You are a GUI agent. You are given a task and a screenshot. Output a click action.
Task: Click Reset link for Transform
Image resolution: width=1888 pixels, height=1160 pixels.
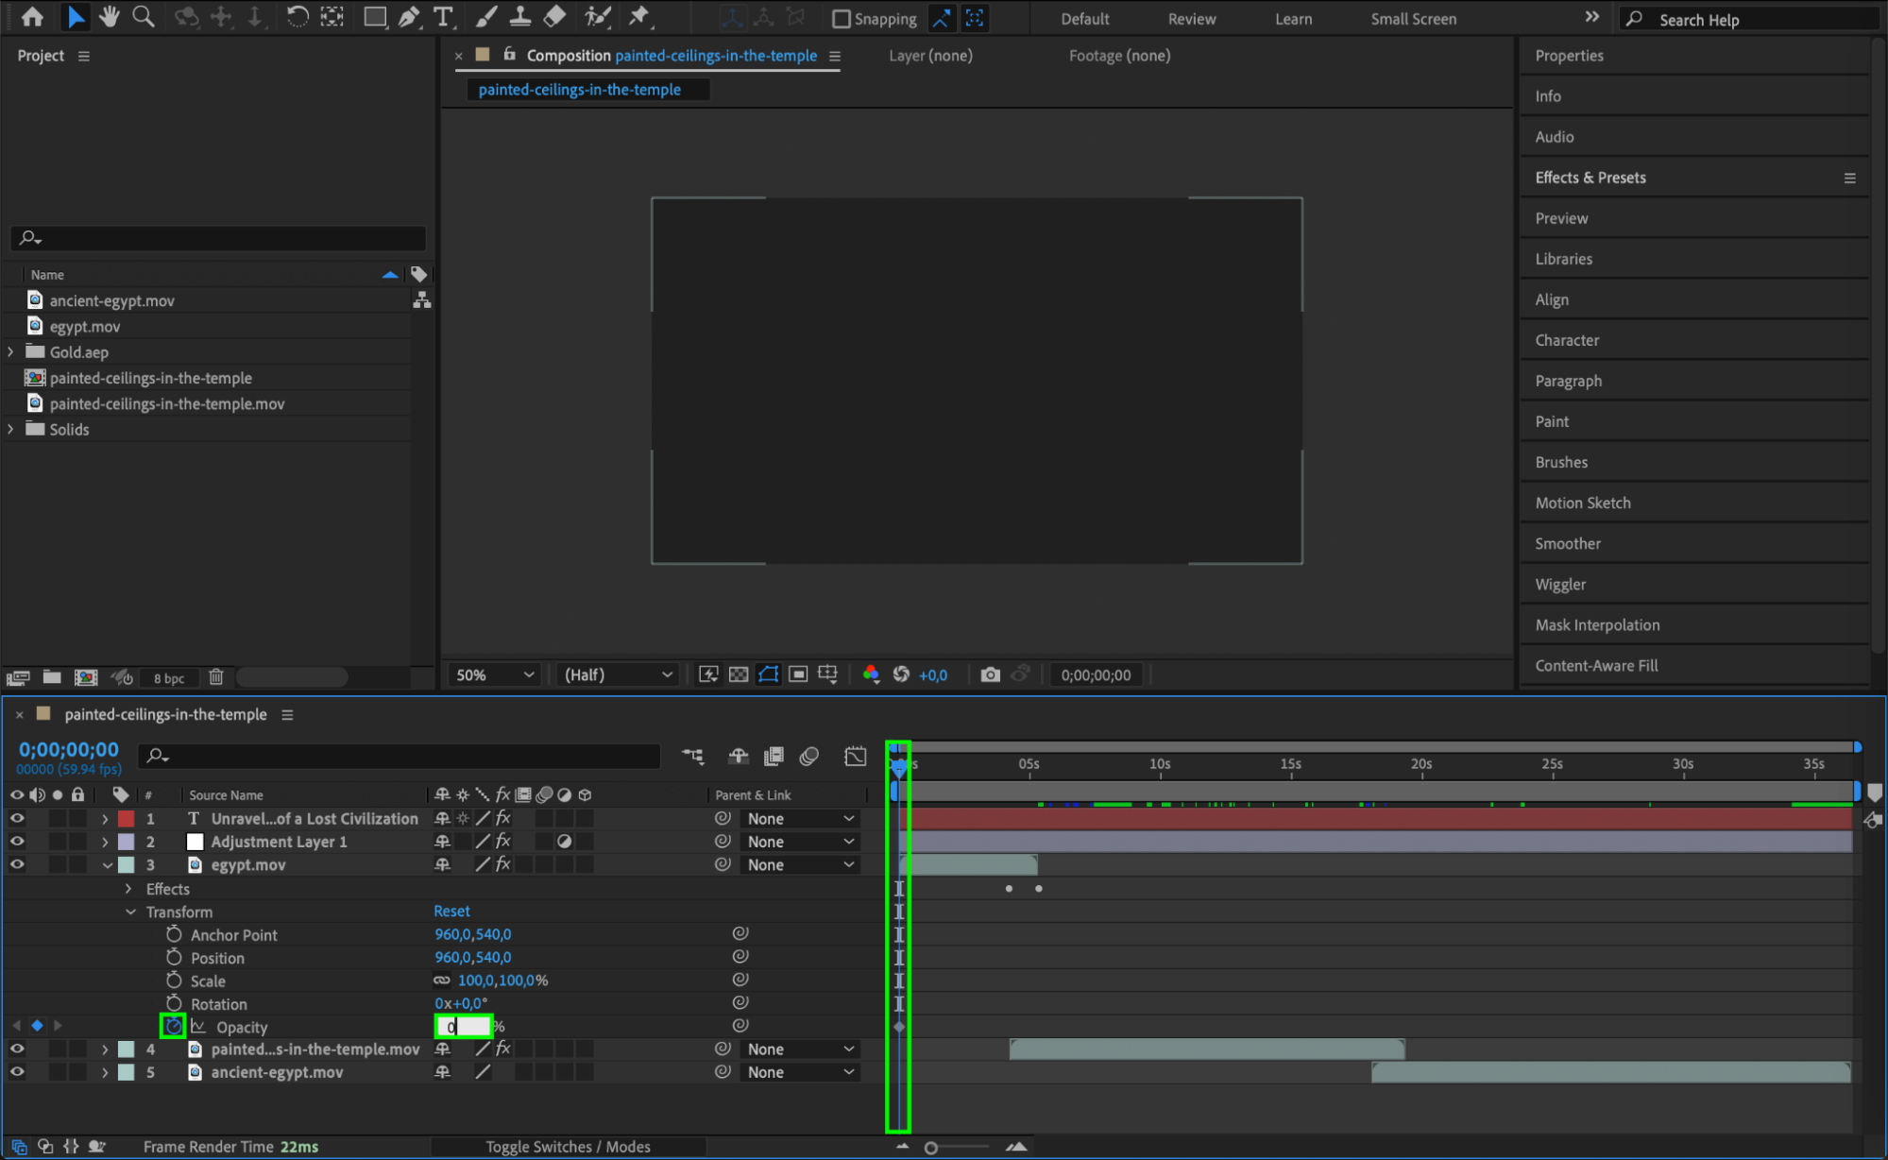tap(451, 911)
